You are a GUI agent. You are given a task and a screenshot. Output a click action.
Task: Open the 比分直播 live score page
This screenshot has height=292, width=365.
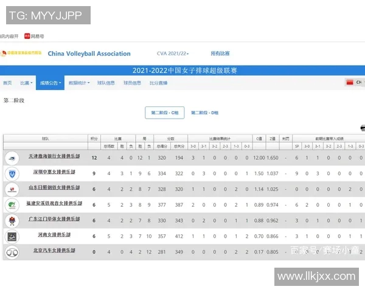point(158,83)
